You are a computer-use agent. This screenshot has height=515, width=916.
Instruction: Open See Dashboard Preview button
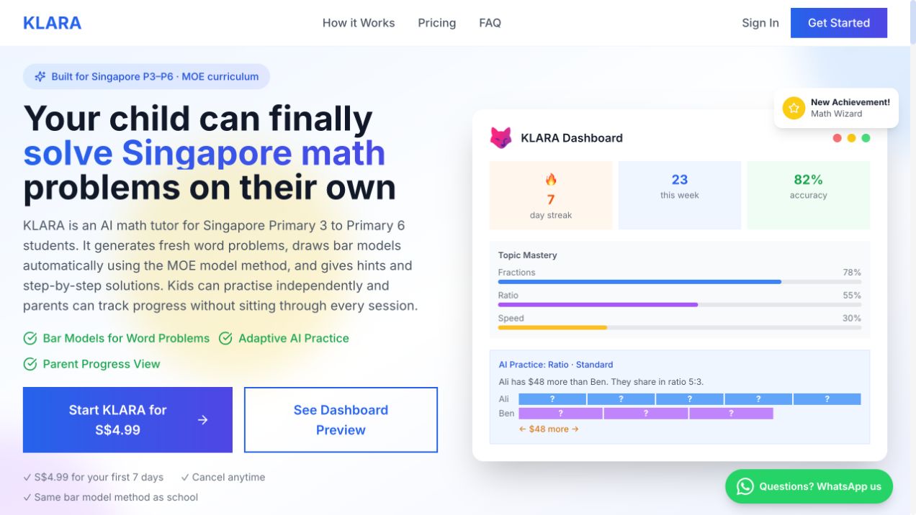pos(341,420)
